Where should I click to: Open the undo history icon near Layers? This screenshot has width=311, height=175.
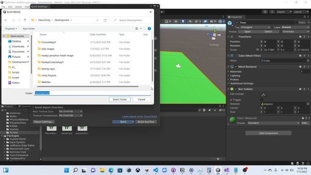point(265,12)
